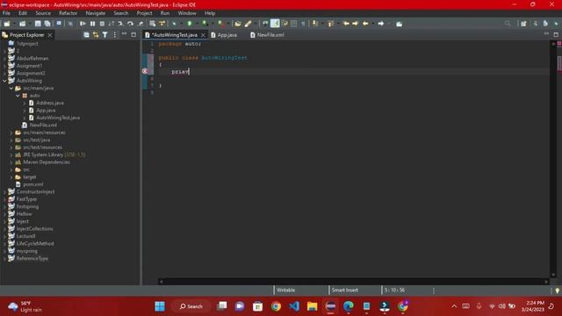Image resolution: width=562 pixels, height=316 pixels.
Task: Click the Resume debug toolbar icon
Action: [x=83, y=24]
